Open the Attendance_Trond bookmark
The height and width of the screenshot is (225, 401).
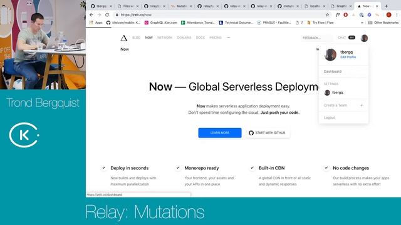pos(198,22)
